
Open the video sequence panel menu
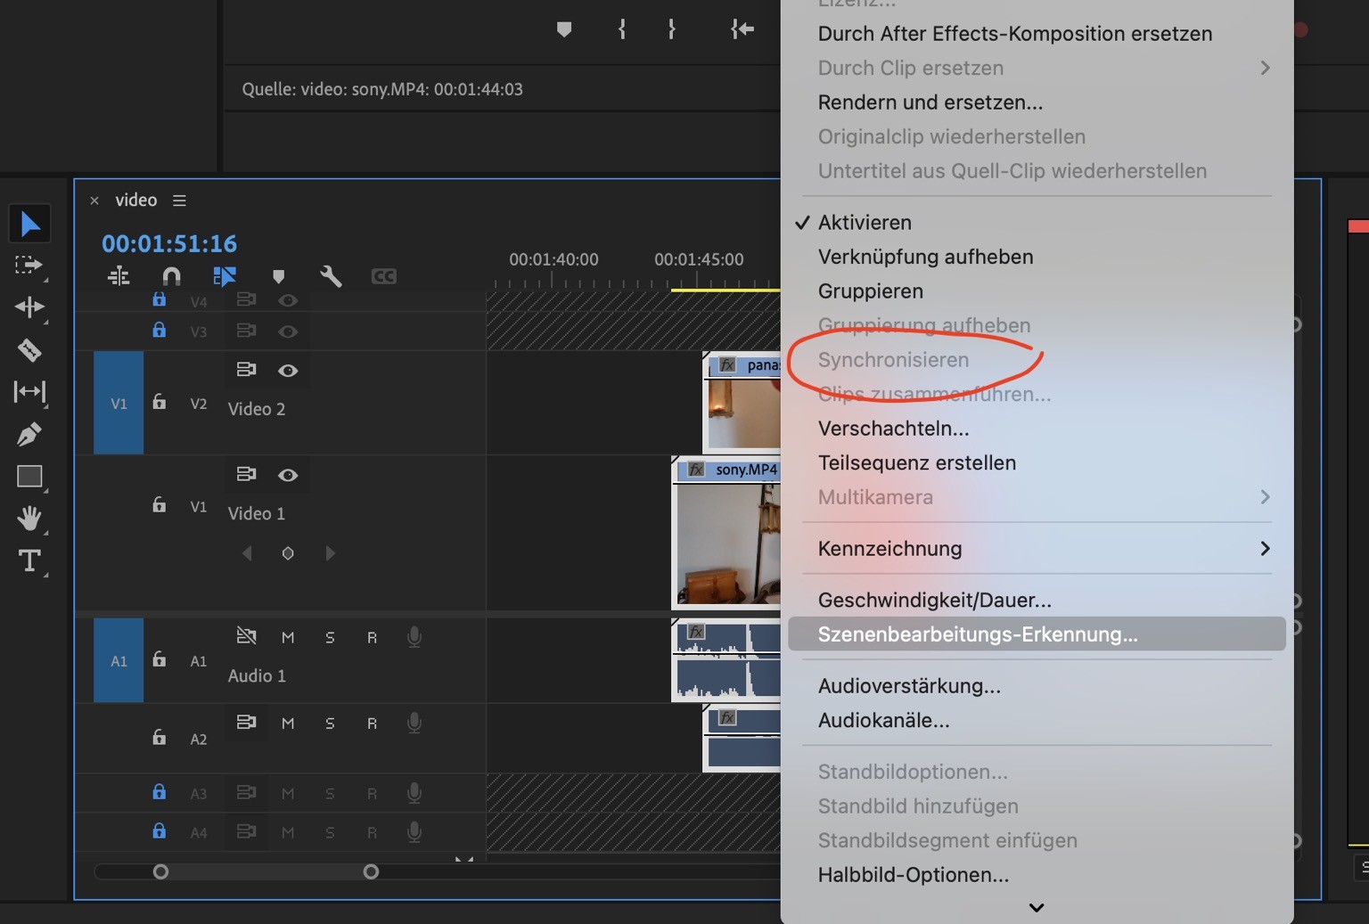179,200
